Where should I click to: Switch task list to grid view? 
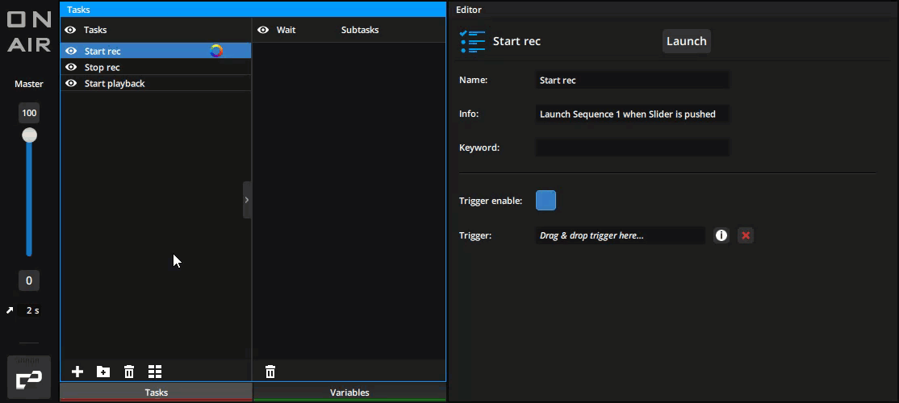[155, 372]
